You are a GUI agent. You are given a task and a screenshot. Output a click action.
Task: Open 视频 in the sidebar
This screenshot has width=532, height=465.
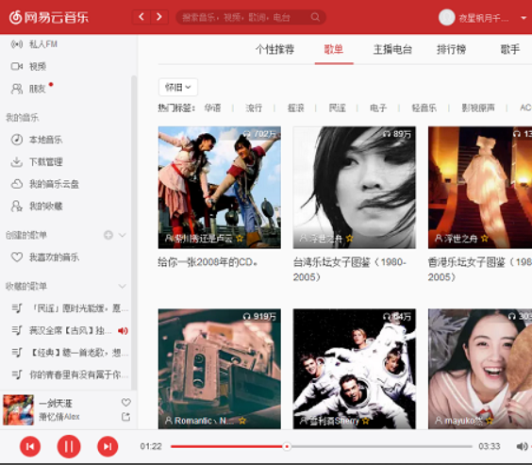28,66
